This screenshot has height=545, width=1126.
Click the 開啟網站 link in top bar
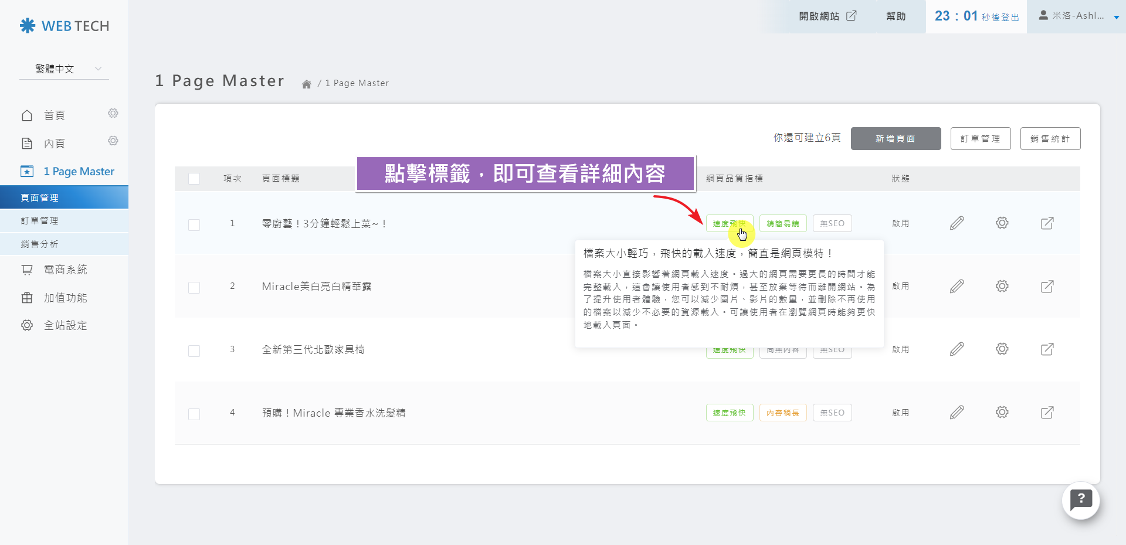(827, 16)
